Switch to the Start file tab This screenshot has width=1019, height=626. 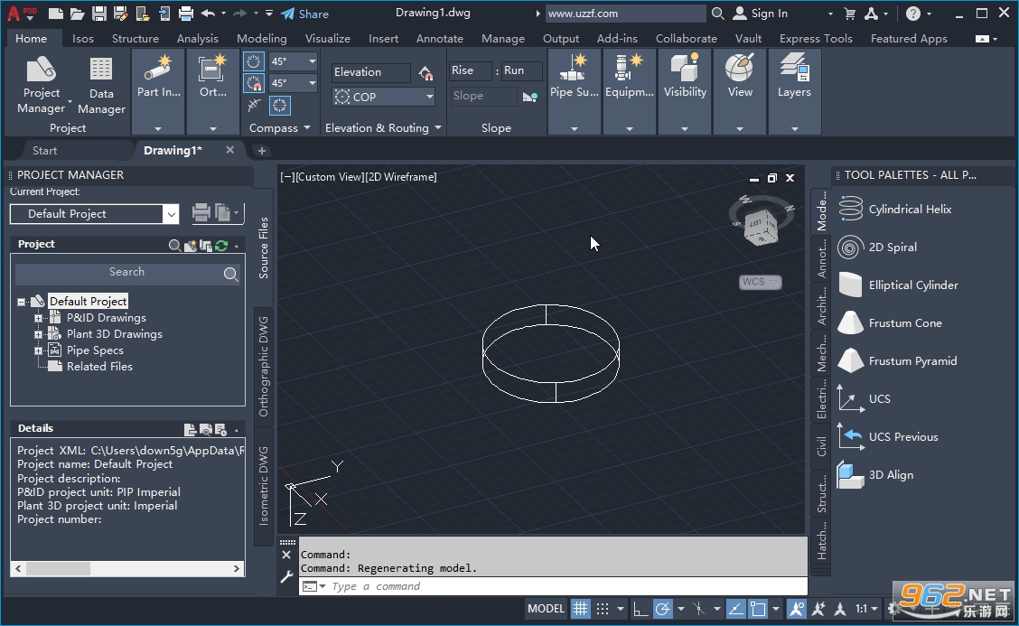(45, 151)
